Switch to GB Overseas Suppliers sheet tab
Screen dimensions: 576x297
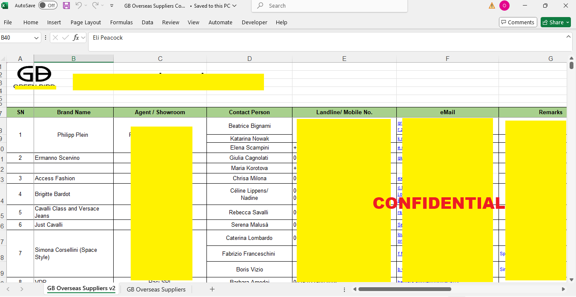click(156, 289)
